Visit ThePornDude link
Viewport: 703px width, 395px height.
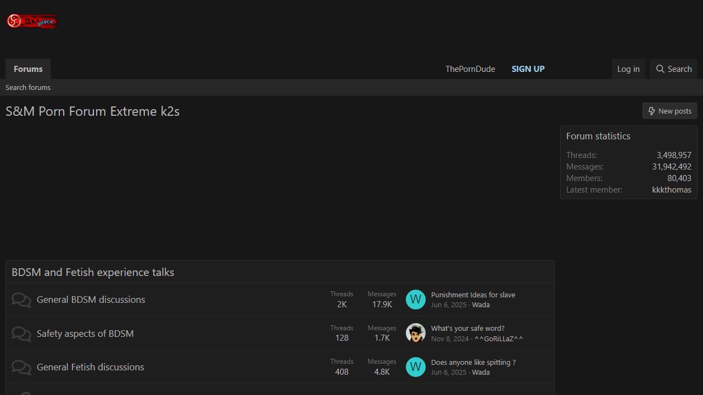(470, 69)
